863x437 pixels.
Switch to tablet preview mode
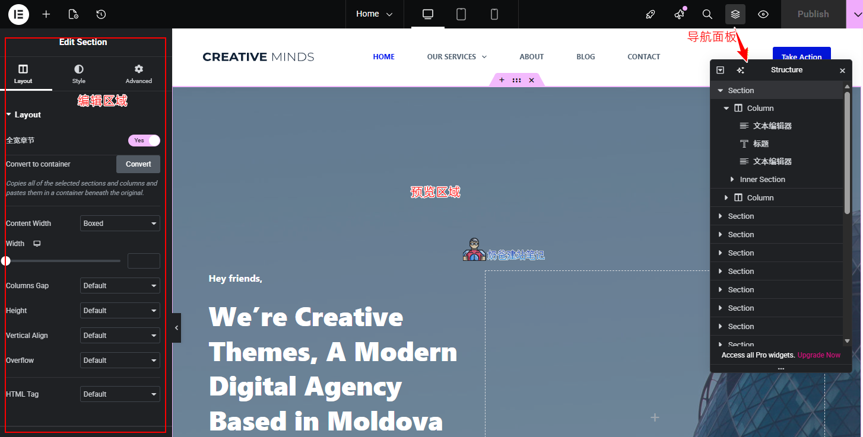(x=461, y=14)
